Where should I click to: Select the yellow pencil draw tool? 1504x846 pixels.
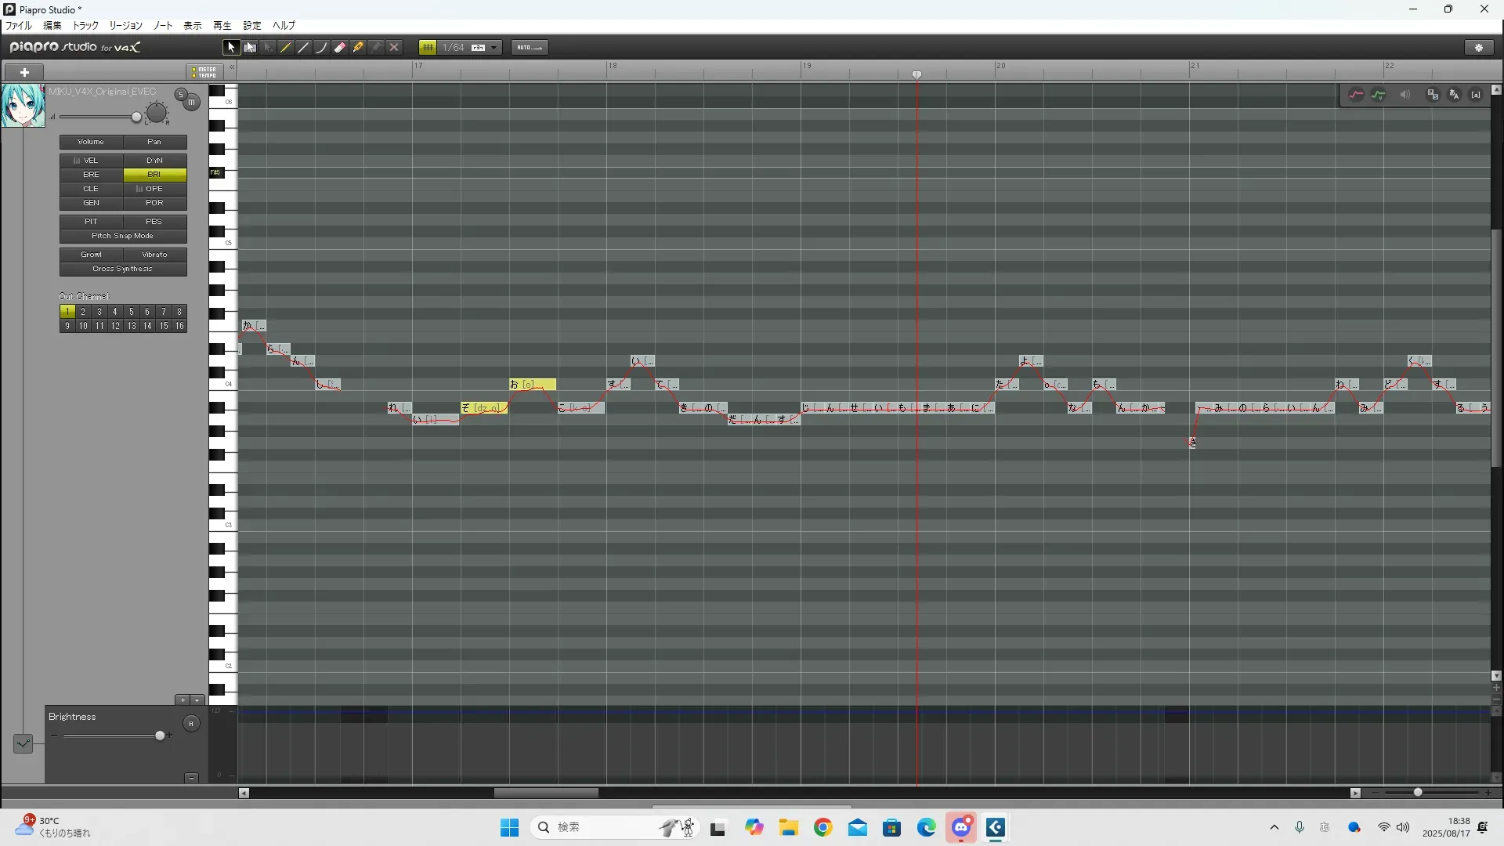[x=285, y=48]
